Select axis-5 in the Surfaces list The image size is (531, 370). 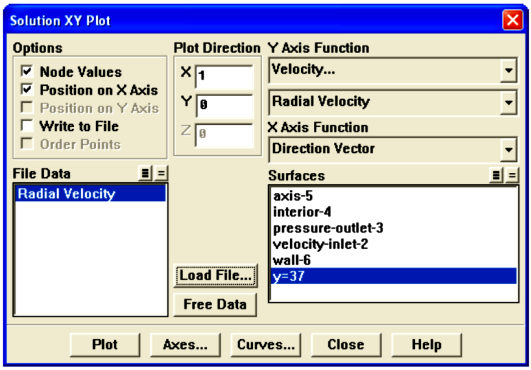click(x=294, y=197)
